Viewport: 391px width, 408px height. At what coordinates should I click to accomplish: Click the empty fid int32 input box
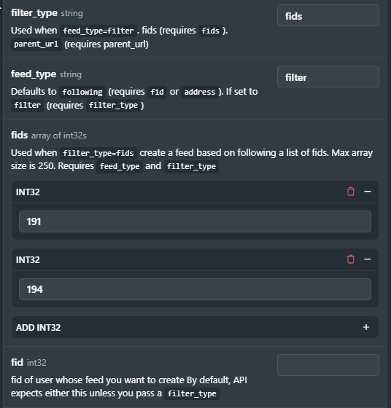tap(328, 365)
